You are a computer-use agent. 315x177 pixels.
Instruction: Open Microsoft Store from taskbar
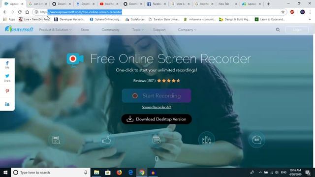pyautogui.click(x=108, y=173)
